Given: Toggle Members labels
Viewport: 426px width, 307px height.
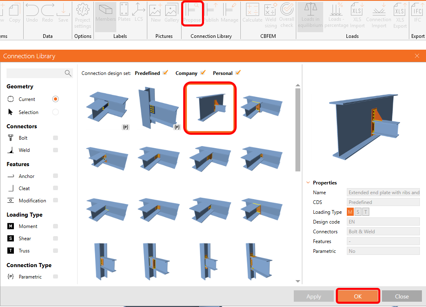Looking at the screenshot, I should 106,16.
